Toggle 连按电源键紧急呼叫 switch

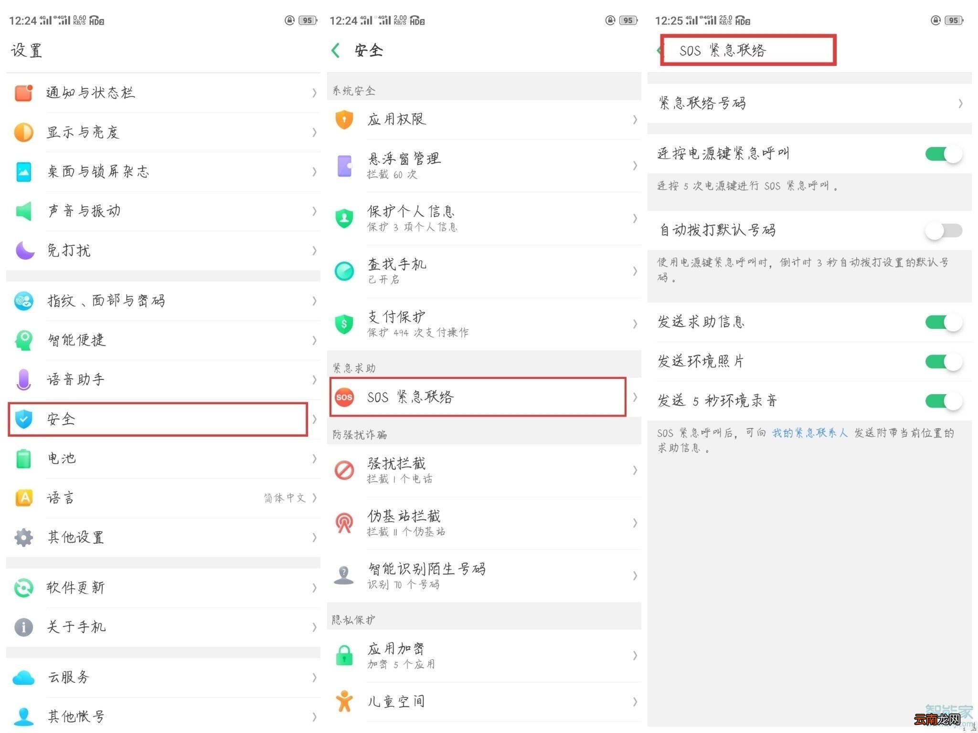944,154
